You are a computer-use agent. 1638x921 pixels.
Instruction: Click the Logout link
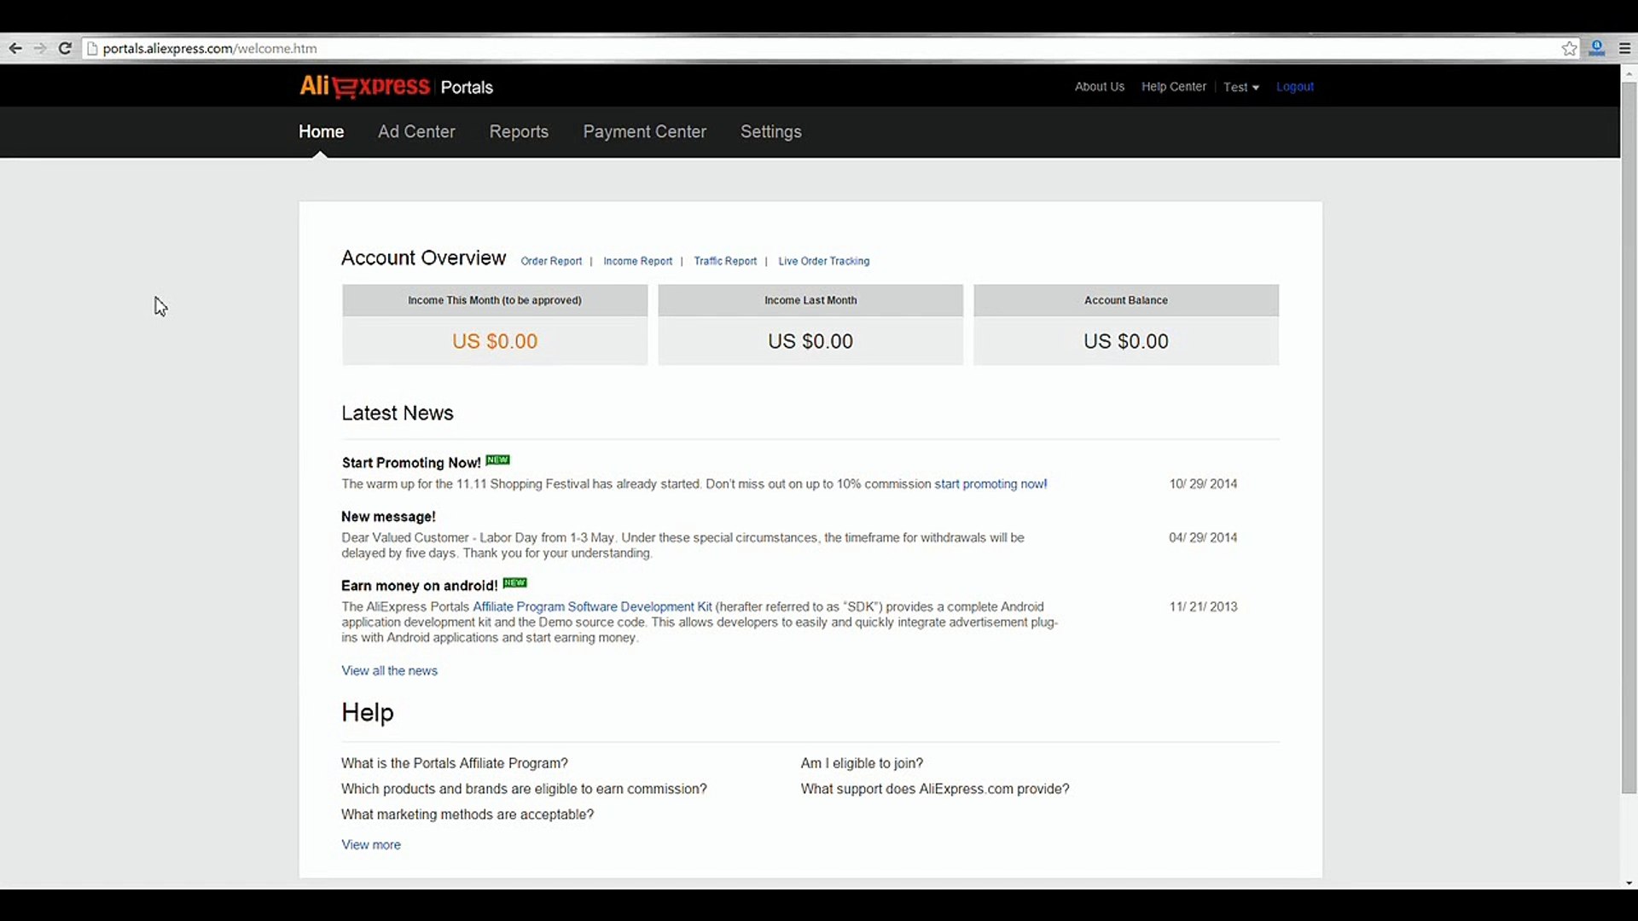click(1294, 87)
